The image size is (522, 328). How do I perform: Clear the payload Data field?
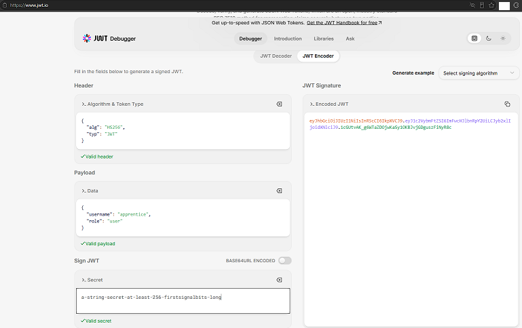pyautogui.click(x=279, y=190)
